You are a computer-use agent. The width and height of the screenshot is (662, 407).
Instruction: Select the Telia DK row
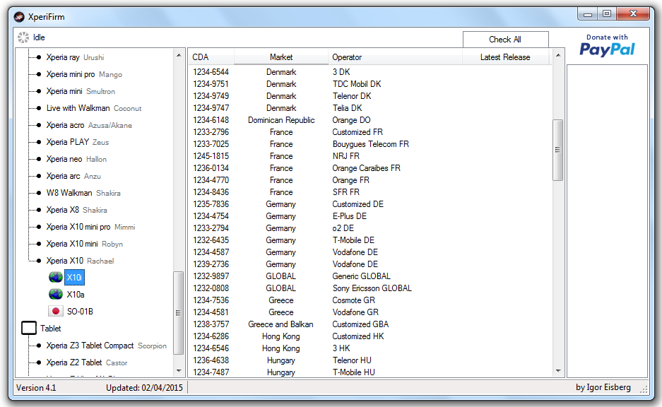pos(370,108)
